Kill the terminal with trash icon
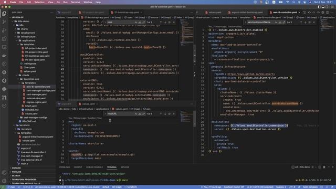The width and height of the screenshot is (336, 189). point(324,167)
